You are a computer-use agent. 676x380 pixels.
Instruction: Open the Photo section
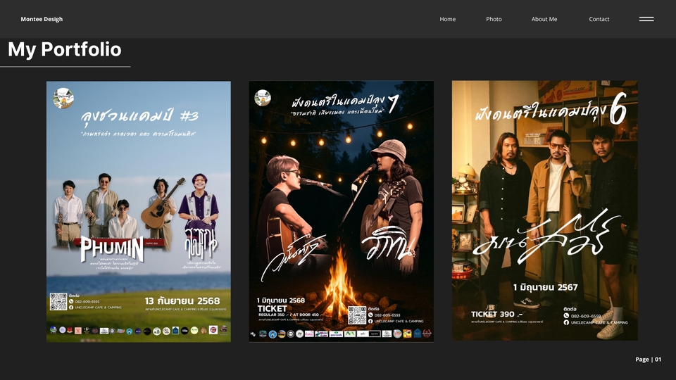click(x=494, y=19)
